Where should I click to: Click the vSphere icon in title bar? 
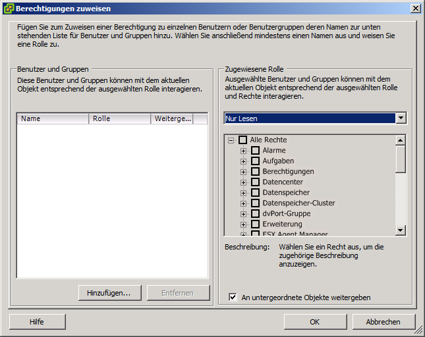click(x=9, y=9)
